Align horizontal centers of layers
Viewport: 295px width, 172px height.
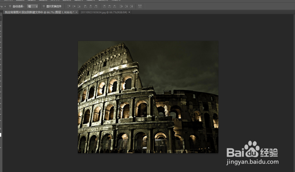click(91, 6)
